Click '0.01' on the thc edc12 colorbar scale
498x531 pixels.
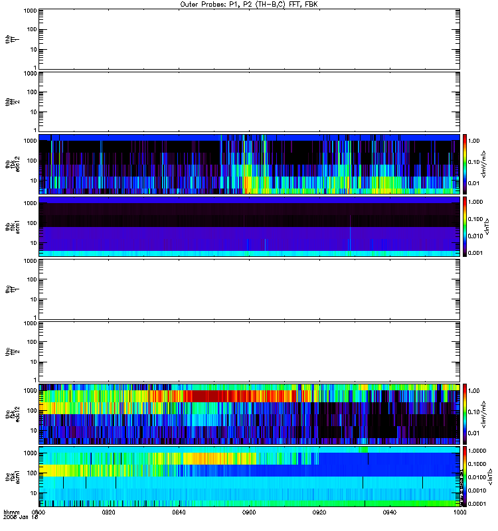point(474,433)
